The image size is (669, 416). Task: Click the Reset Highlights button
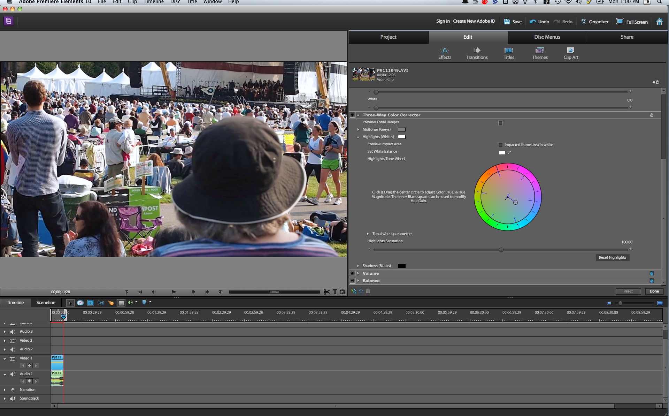tap(612, 257)
